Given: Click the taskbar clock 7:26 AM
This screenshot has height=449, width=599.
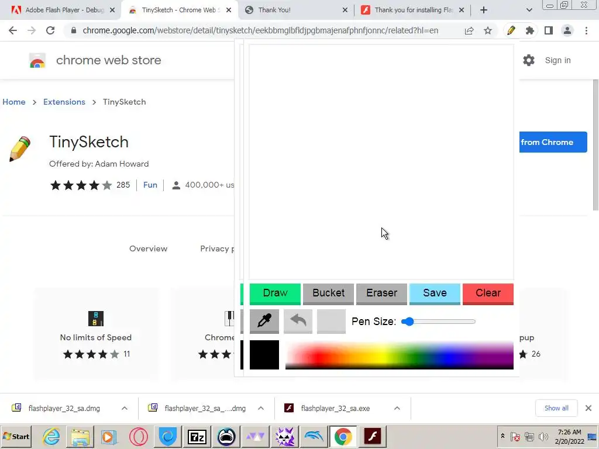Looking at the screenshot, I should [x=569, y=432].
